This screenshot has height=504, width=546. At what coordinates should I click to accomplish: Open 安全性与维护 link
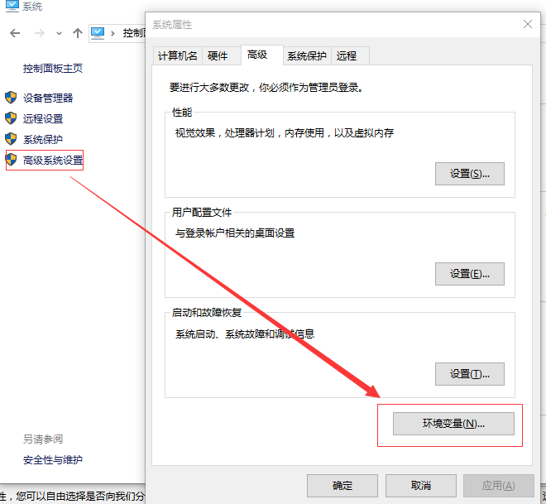(53, 460)
